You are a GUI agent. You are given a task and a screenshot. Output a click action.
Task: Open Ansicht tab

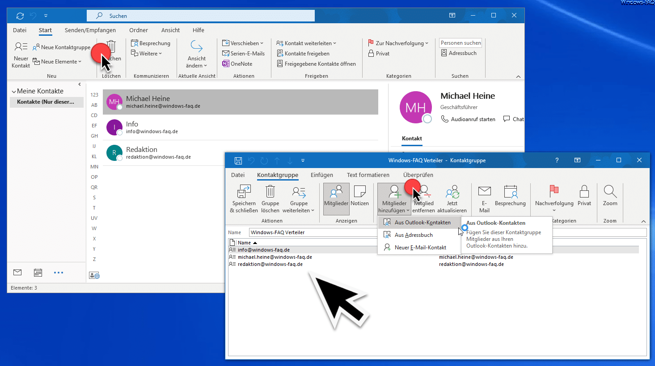click(x=170, y=30)
